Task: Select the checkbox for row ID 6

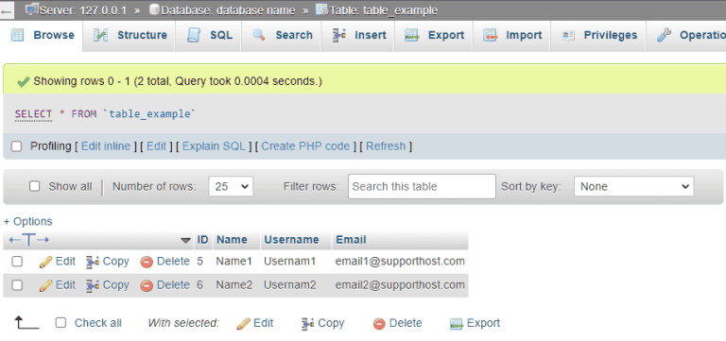Action: (x=17, y=285)
